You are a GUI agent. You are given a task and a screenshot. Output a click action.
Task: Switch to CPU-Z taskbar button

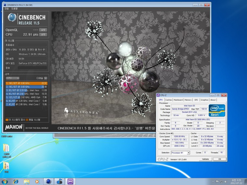pos(70,181)
